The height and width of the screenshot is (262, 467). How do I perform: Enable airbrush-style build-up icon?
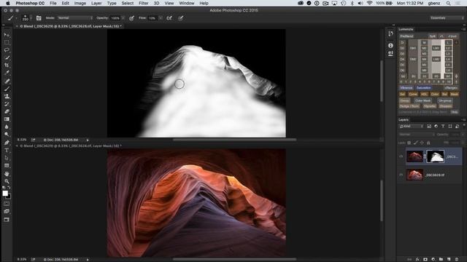click(x=169, y=18)
